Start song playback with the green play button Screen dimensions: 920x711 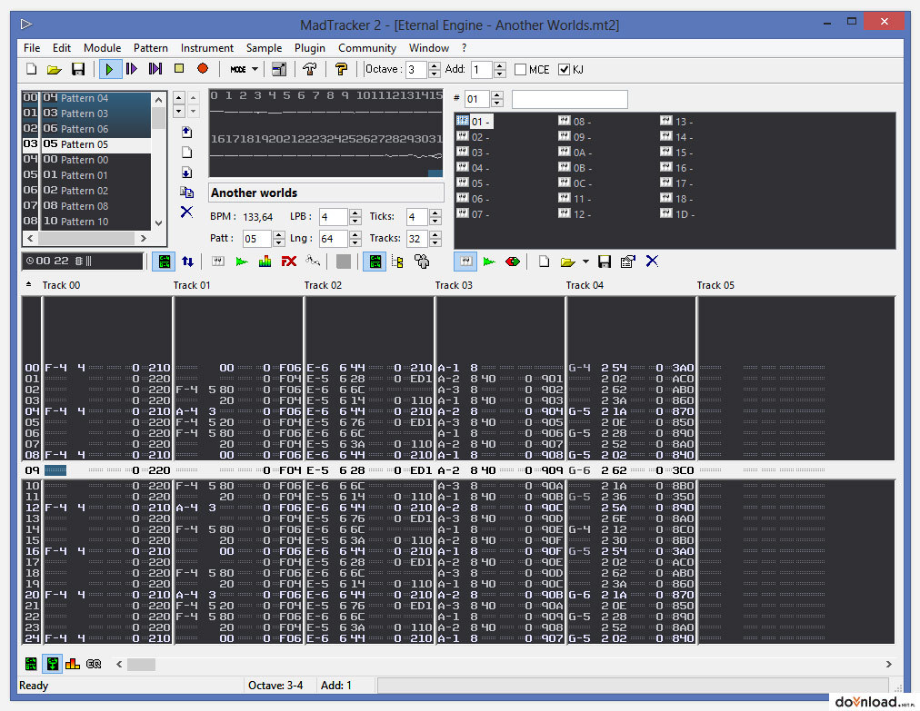(x=109, y=69)
